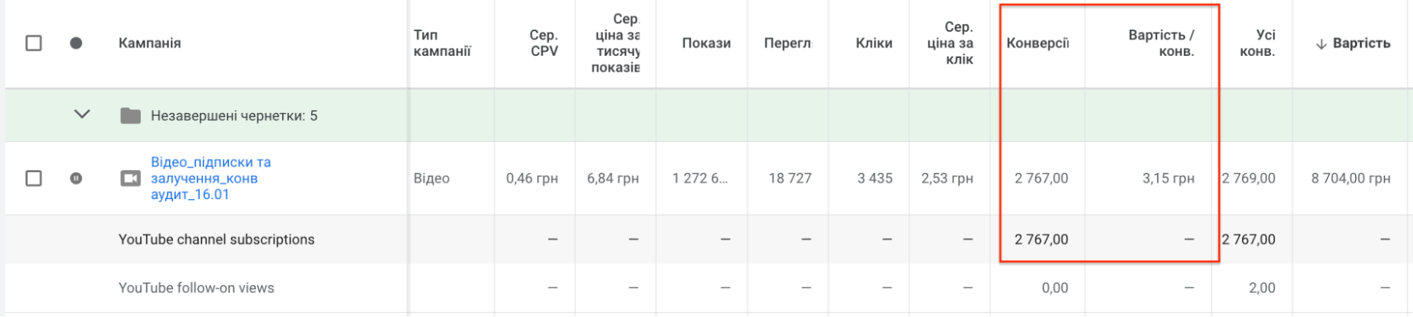Toggle the select-all checkbox in the header
1413x317 pixels.
point(33,43)
